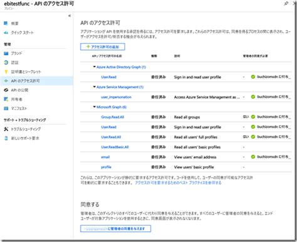Open Microsoft Graph (6) link

(x=112, y=107)
